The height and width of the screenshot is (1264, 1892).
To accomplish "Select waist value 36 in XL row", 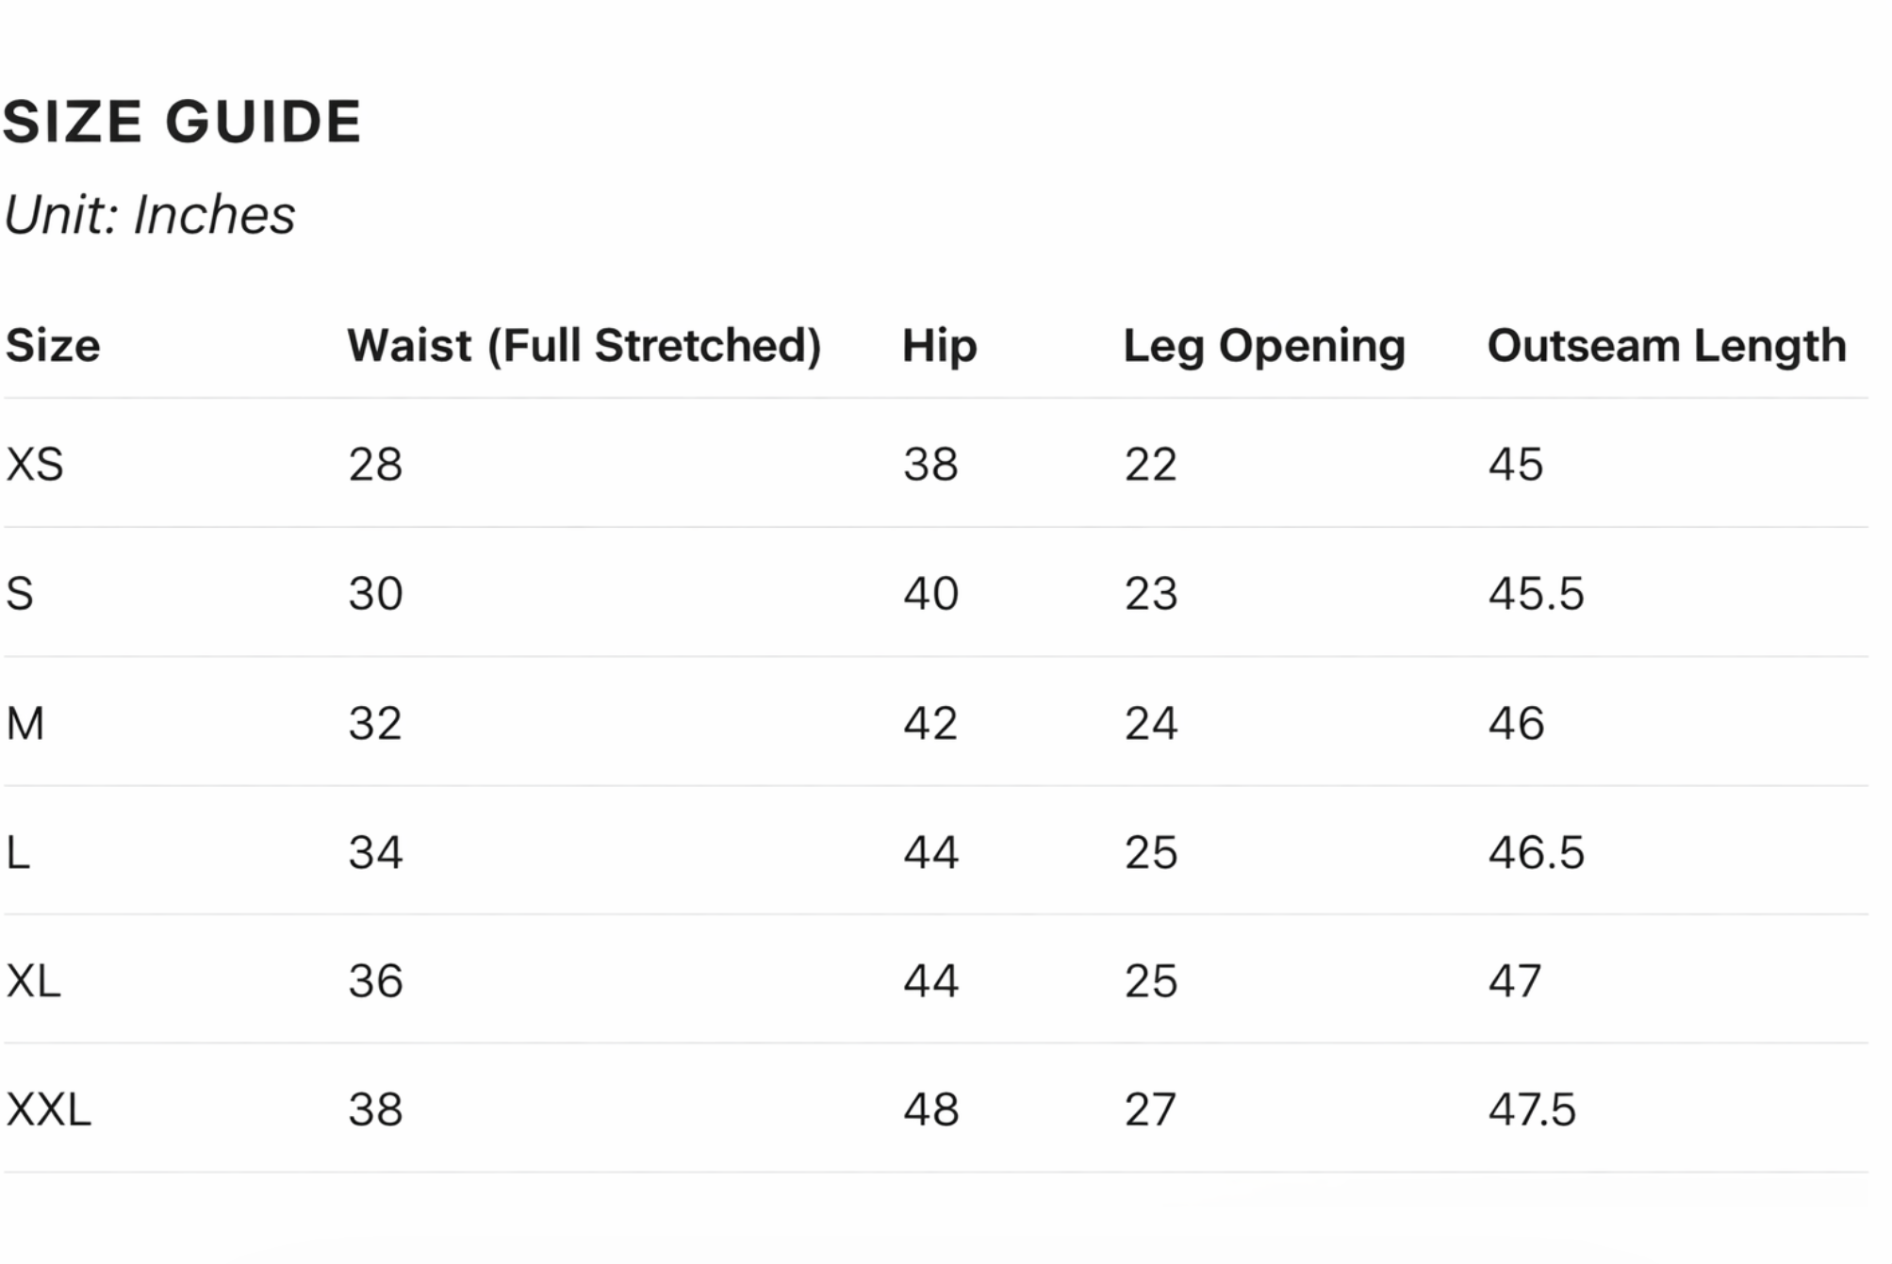I will coord(375,981).
